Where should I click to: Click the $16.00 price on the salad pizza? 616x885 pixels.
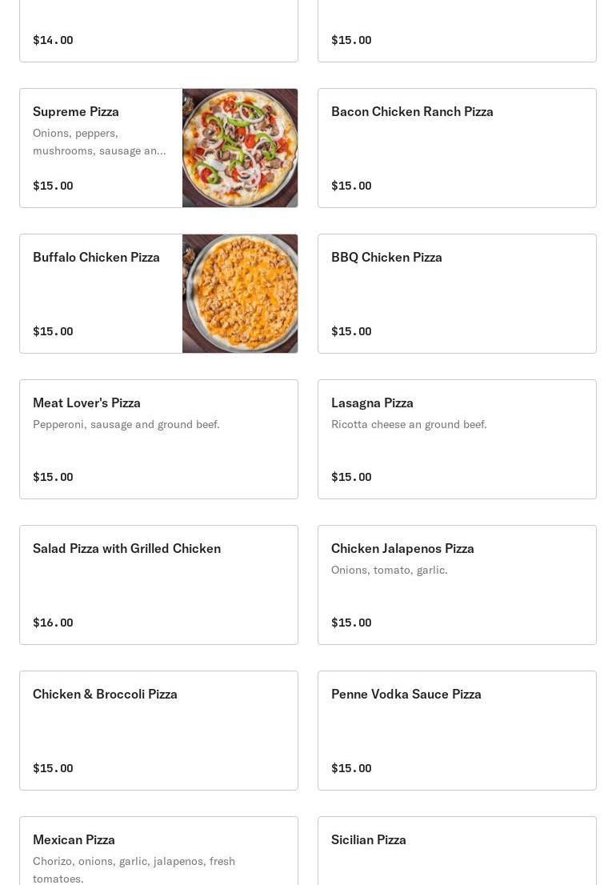[53, 623]
